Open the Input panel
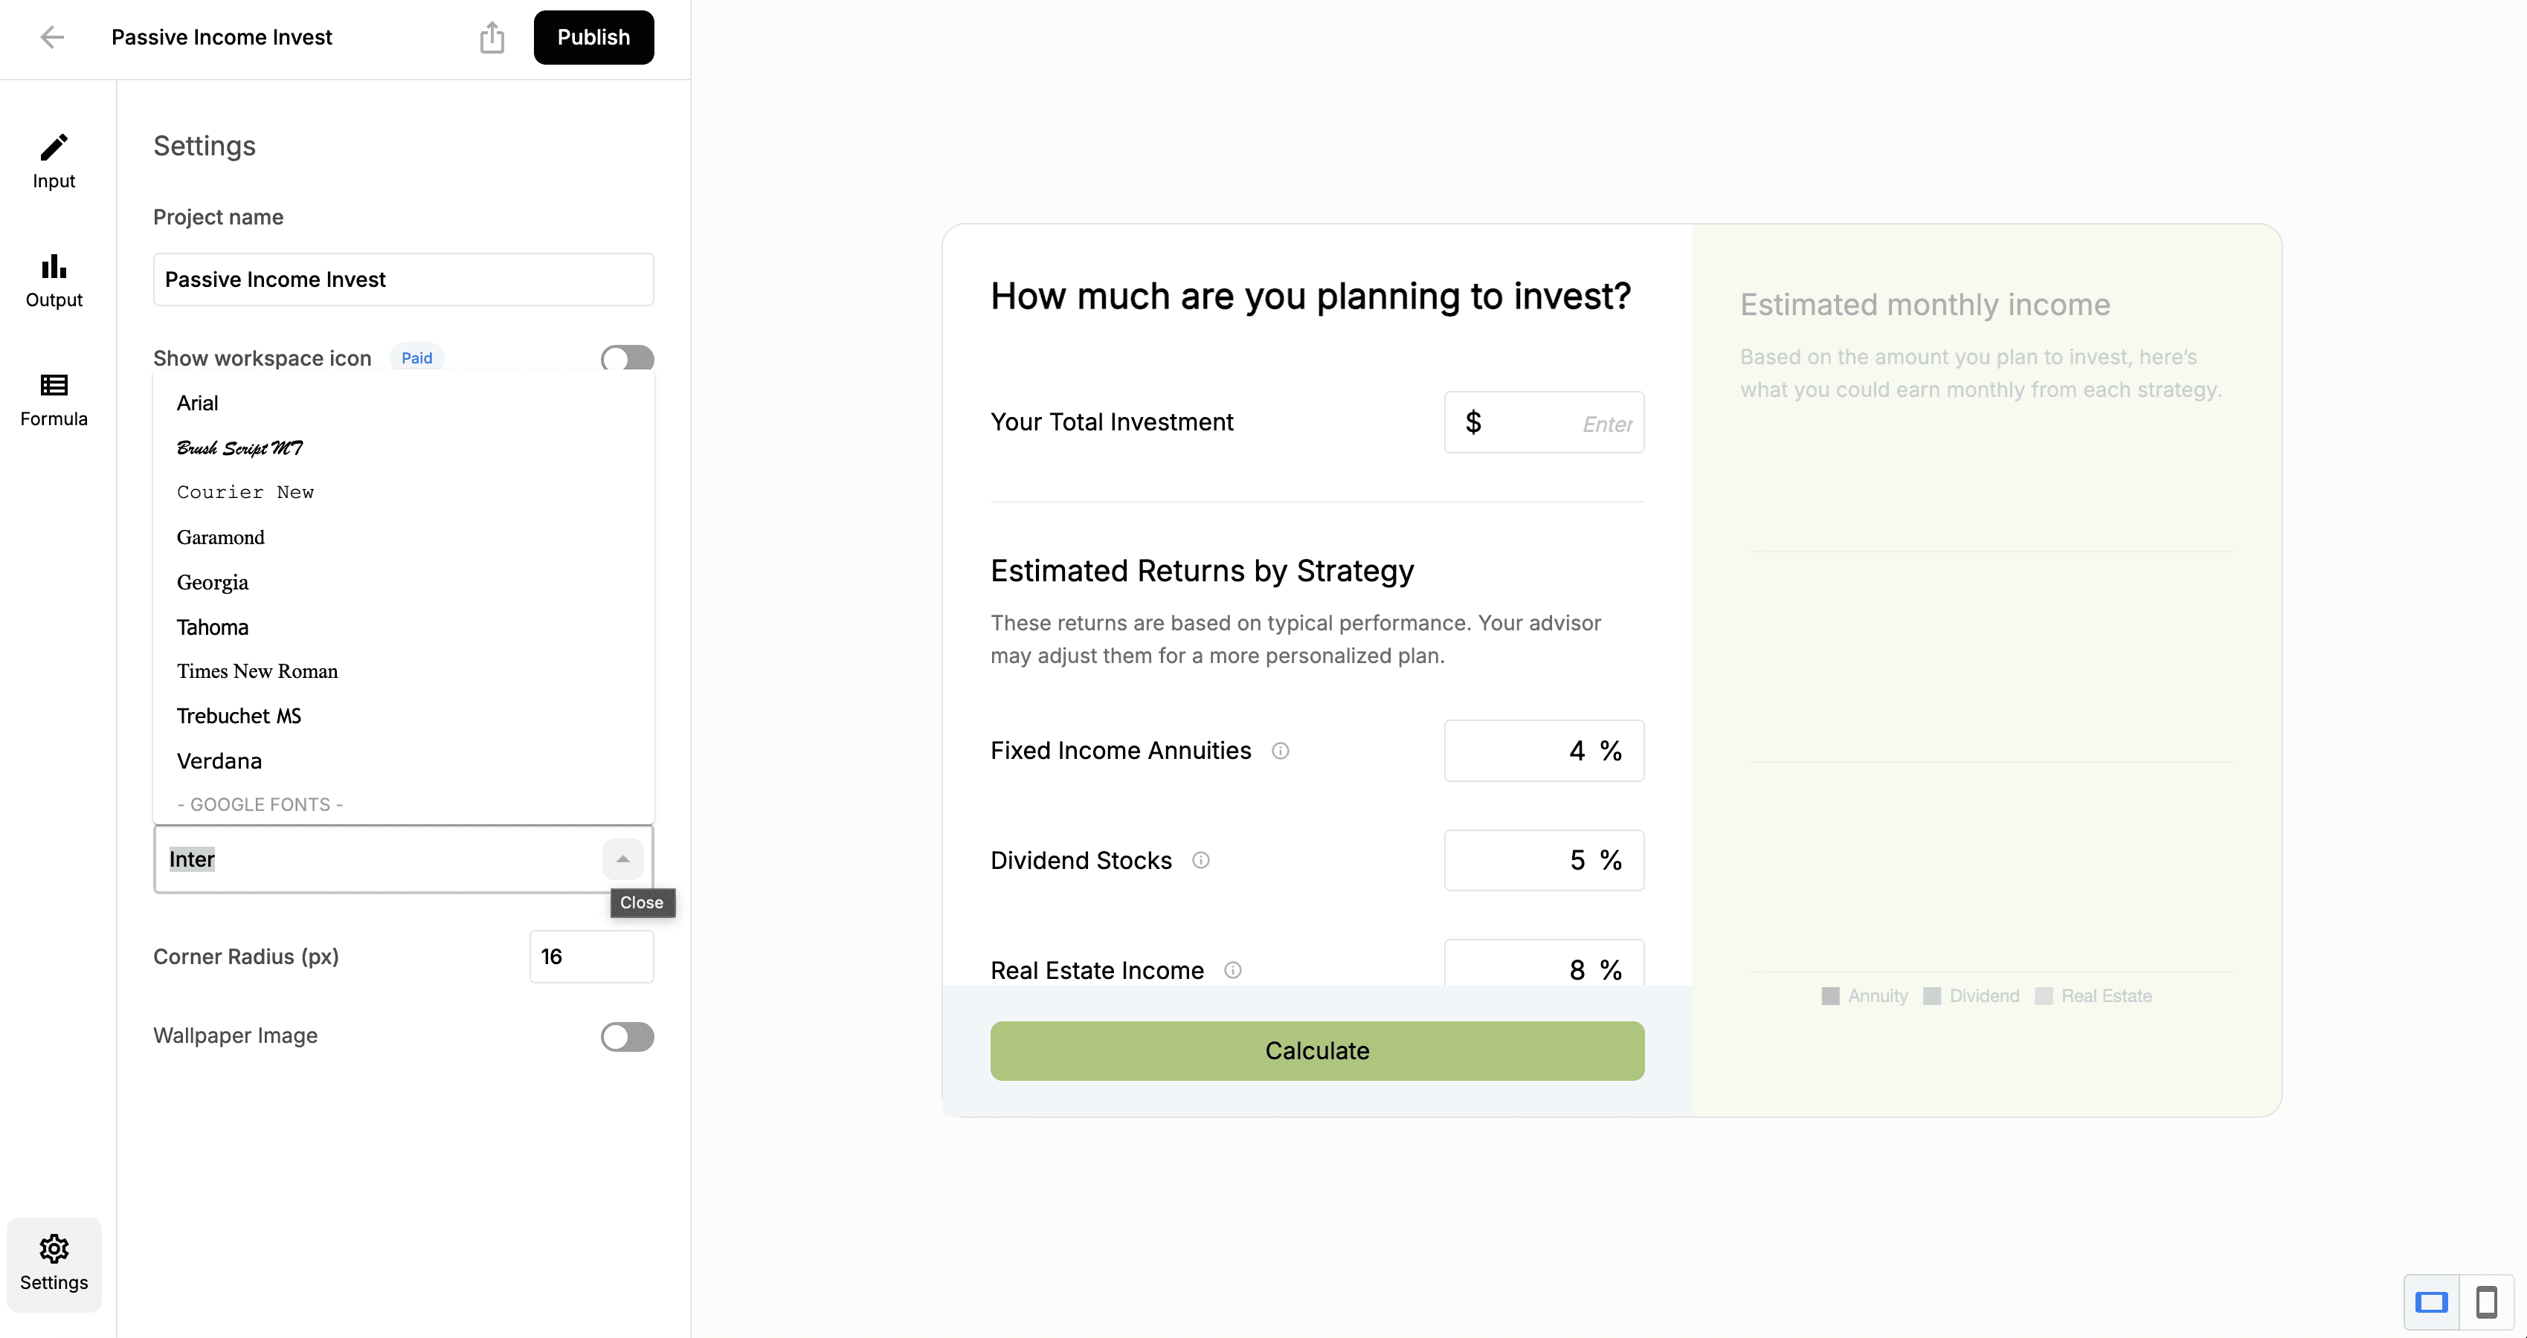The width and height of the screenshot is (2527, 1338). tap(54, 161)
